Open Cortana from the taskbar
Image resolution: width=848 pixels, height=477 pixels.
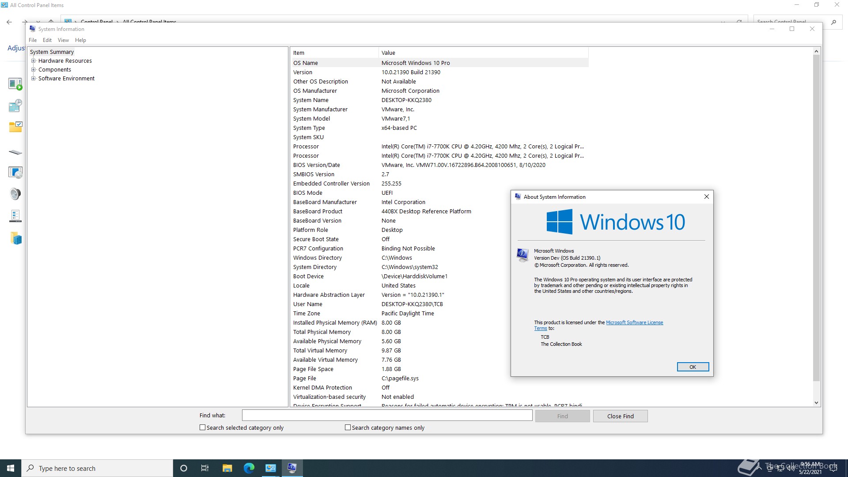(x=184, y=468)
